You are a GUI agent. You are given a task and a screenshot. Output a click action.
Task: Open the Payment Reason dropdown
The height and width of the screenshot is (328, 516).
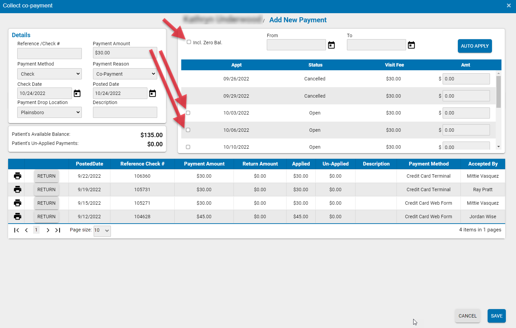coord(125,74)
